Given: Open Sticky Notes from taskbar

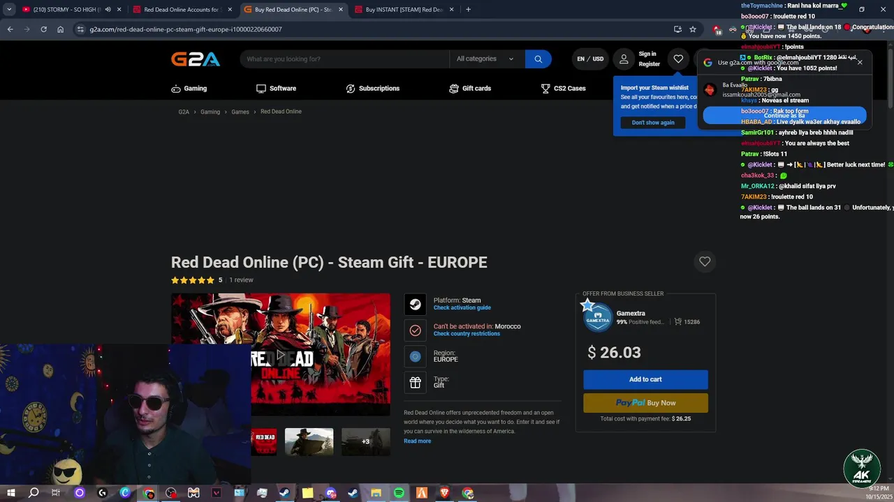Looking at the screenshot, I should (307, 493).
